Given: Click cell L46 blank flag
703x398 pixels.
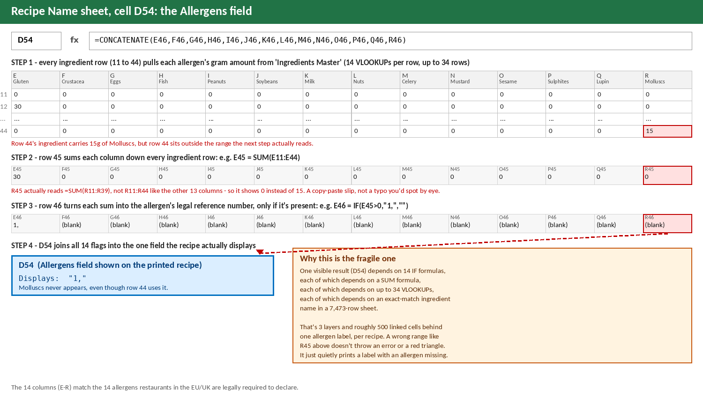Looking at the screenshot, I should click(x=376, y=223).
